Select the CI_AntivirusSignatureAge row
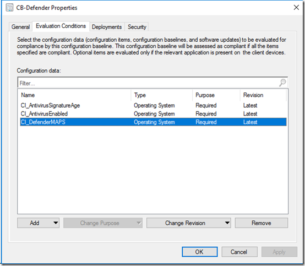This screenshot has width=305, height=266. pos(153,106)
